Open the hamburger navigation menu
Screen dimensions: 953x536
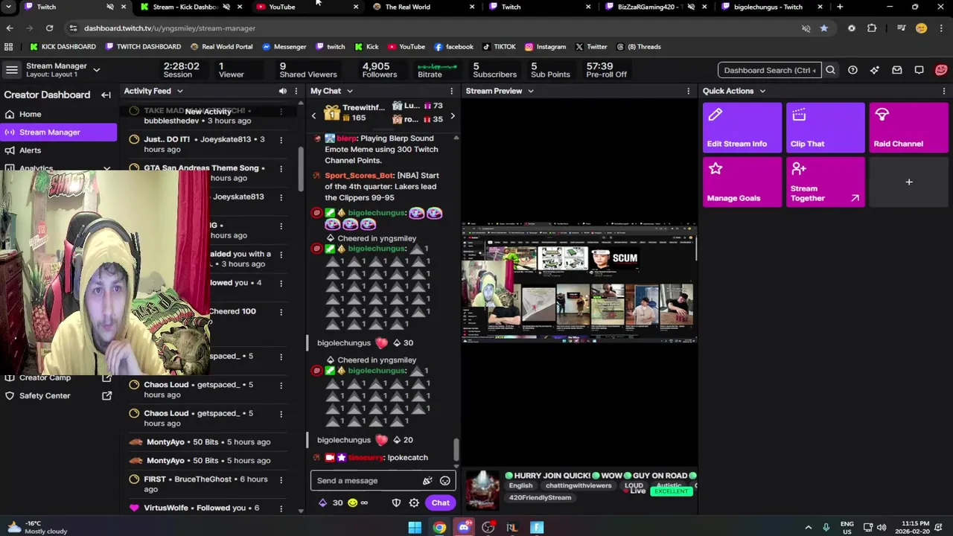[x=12, y=70]
